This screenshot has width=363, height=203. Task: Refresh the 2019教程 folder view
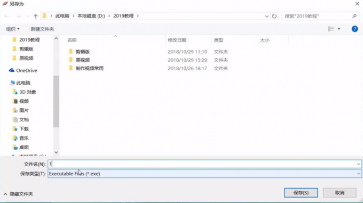(274, 16)
